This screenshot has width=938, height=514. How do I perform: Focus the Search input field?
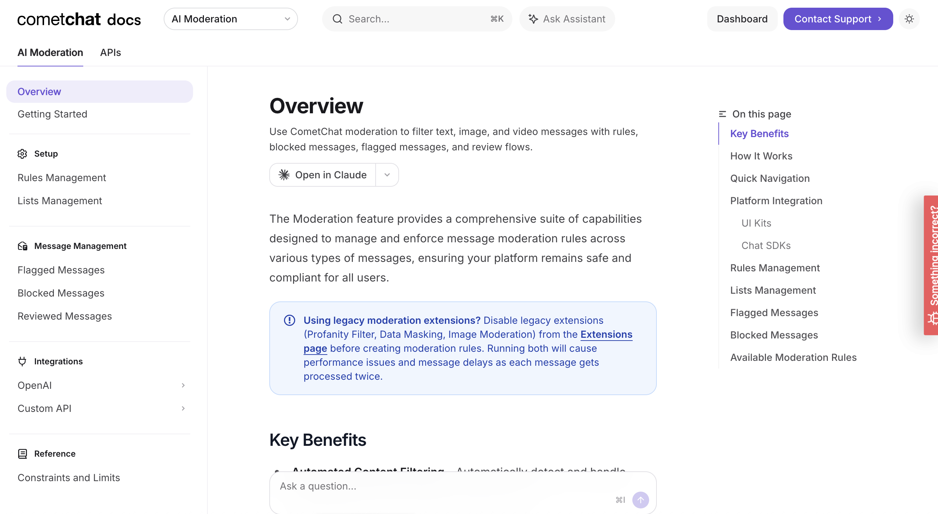(x=417, y=19)
